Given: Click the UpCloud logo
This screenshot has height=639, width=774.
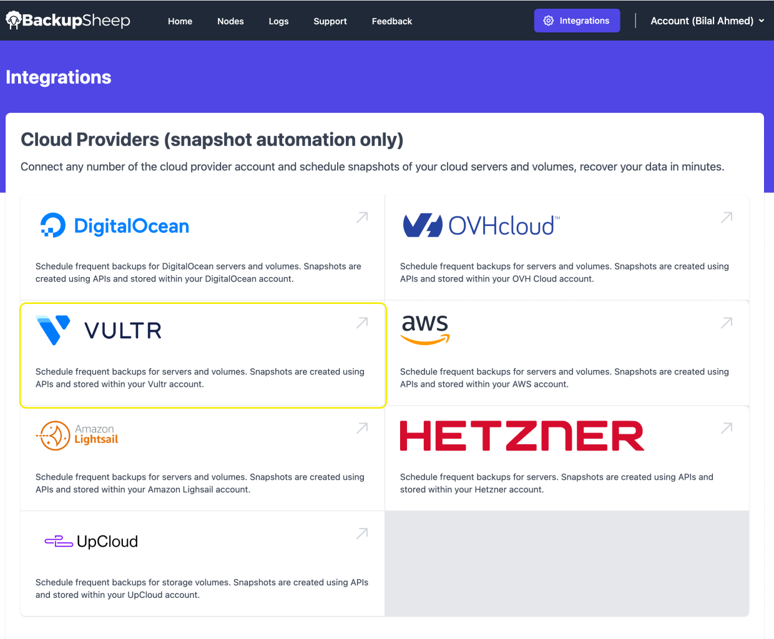Looking at the screenshot, I should [x=91, y=541].
